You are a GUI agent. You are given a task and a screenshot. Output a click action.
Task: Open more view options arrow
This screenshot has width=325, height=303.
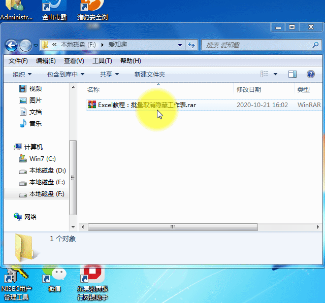pyautogui.click(x=275, y=74)
